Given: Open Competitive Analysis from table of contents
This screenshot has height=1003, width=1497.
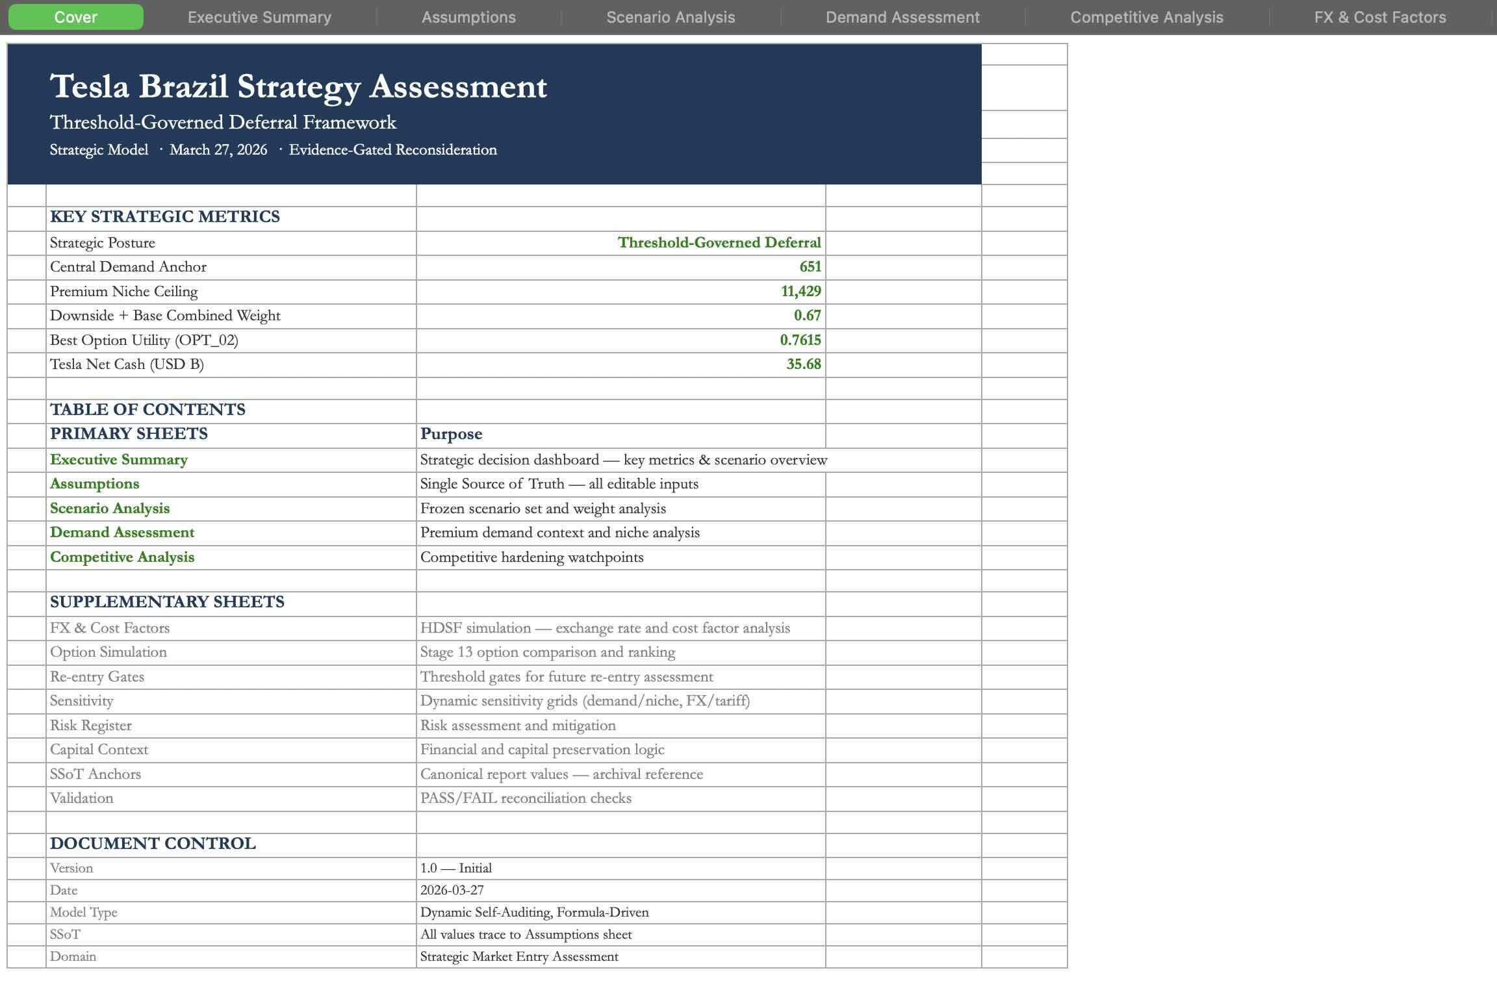Looking at the screenshot, I should (x=122, y=557).
